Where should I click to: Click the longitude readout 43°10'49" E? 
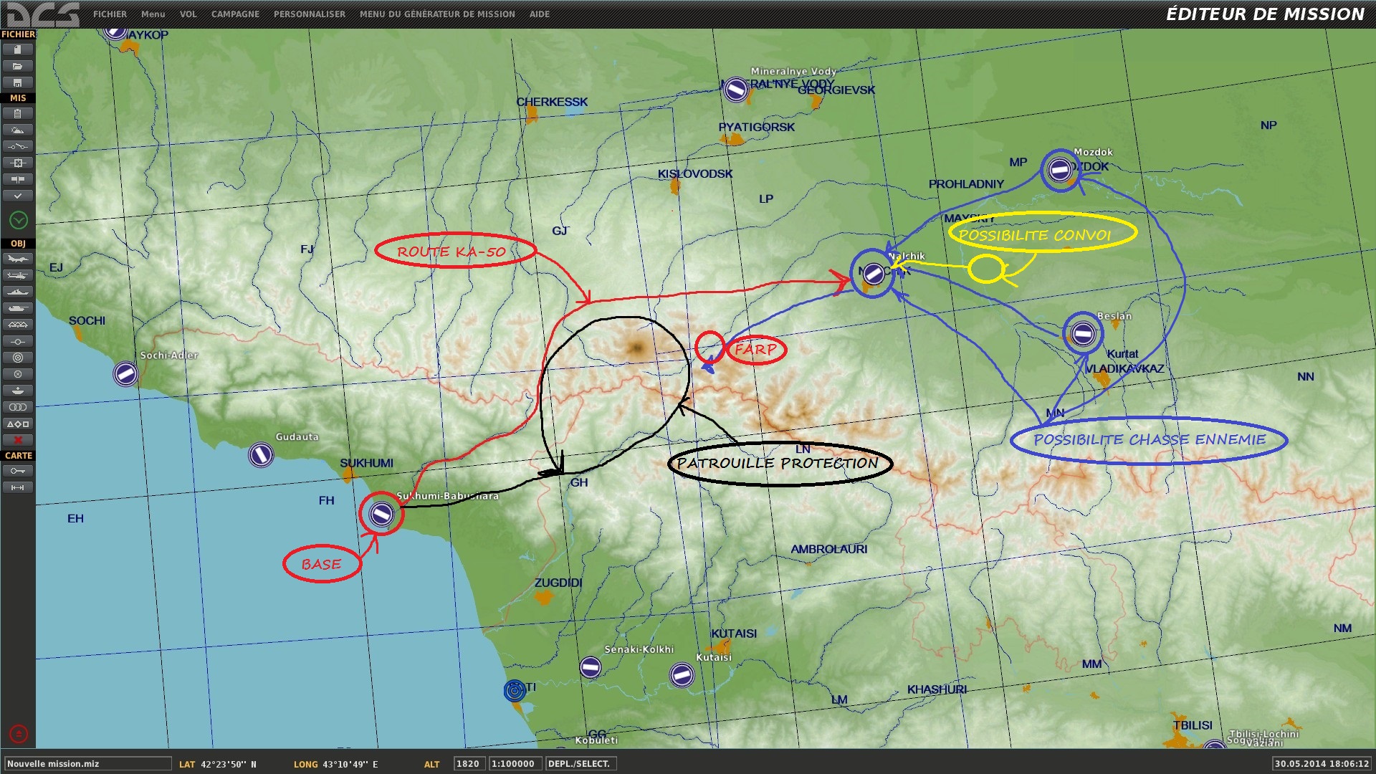349,765
